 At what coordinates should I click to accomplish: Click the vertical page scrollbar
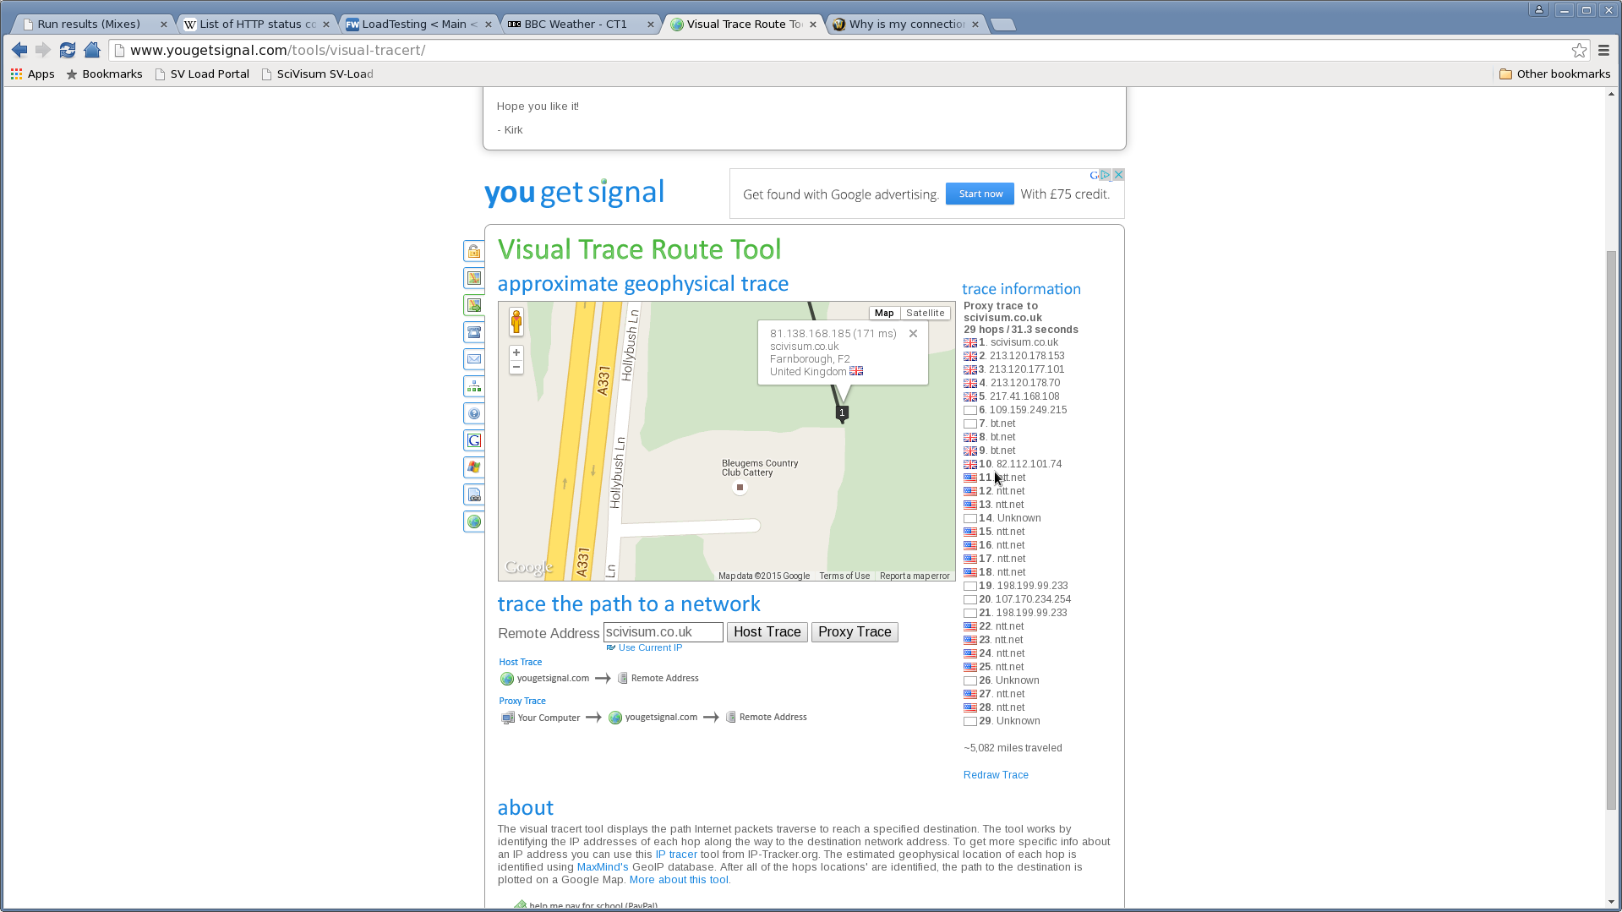point(1611,529)
